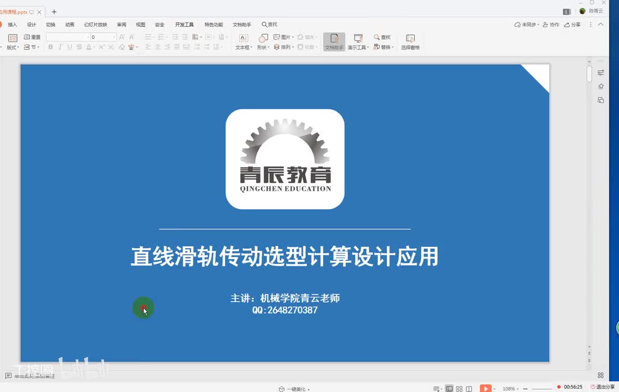Open the text direction dropdown
The image size is (619, 392).
[x=197, y=37]
